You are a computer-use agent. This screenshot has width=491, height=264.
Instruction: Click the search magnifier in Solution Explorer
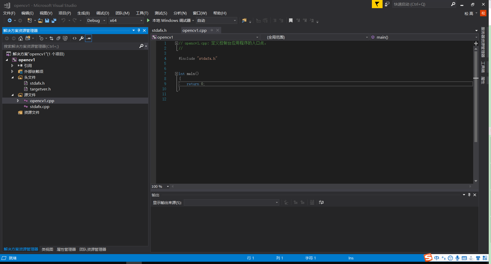(x=142, y=46)
